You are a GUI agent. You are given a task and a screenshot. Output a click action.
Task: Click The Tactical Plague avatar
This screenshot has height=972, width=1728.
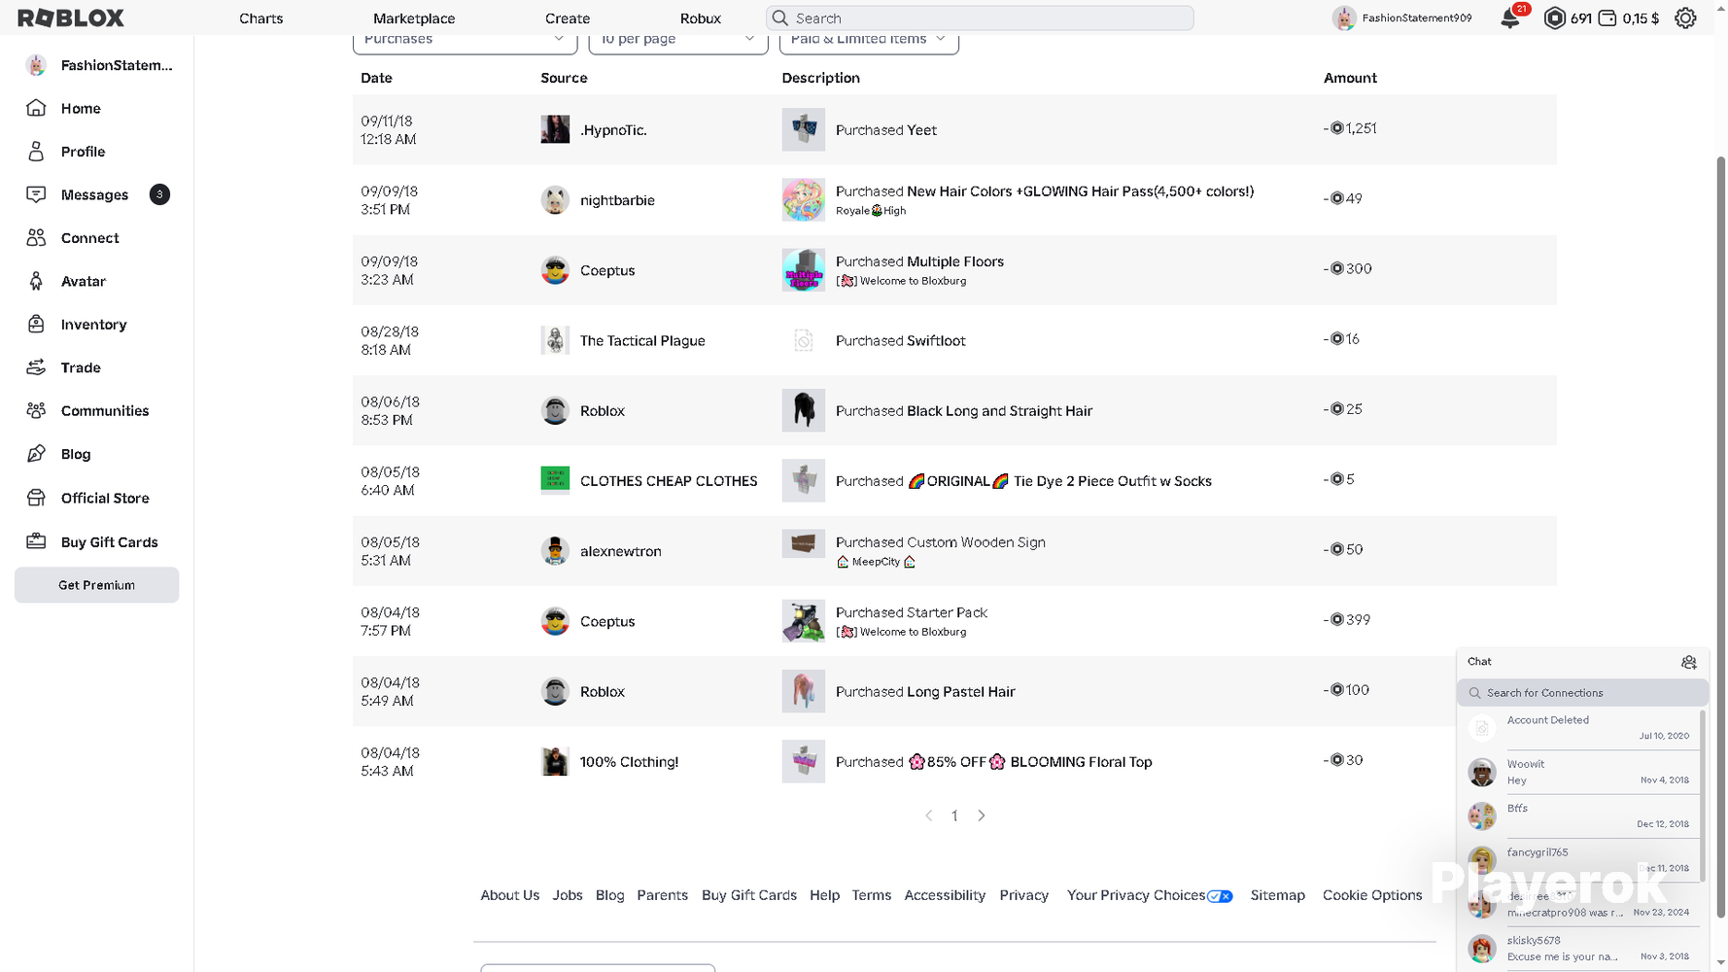[x=555, y=340]
